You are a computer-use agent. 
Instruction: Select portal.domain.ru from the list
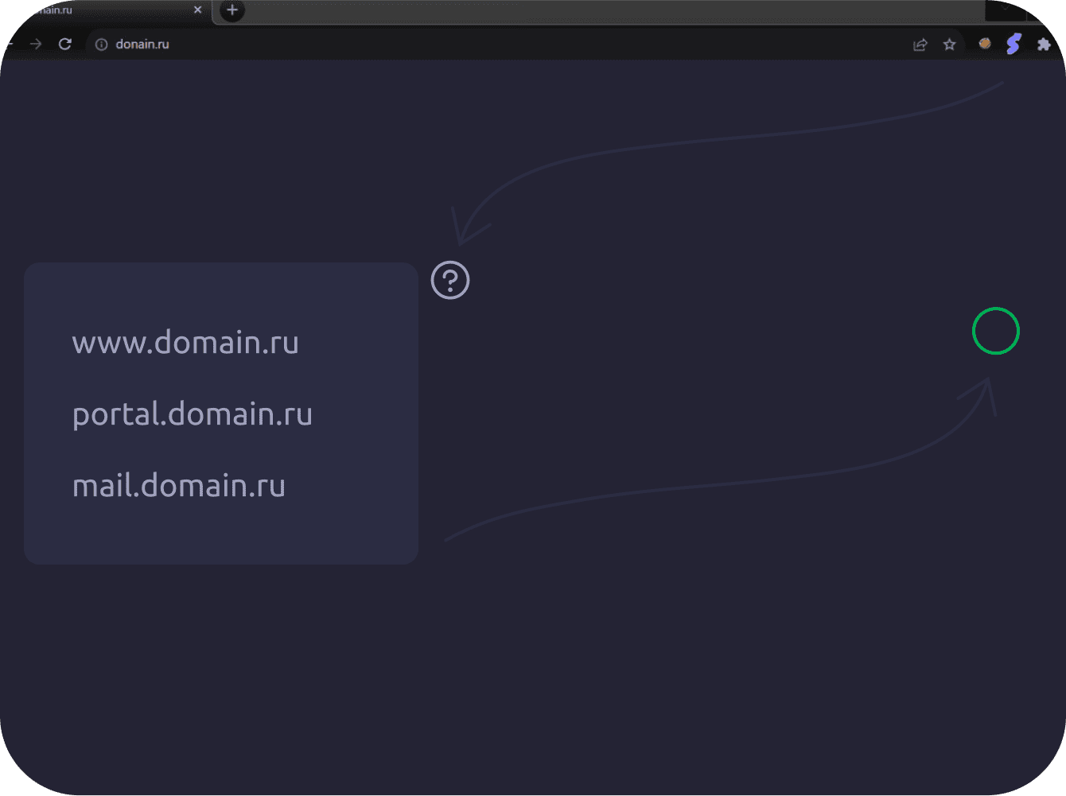(x=192, y=414)
